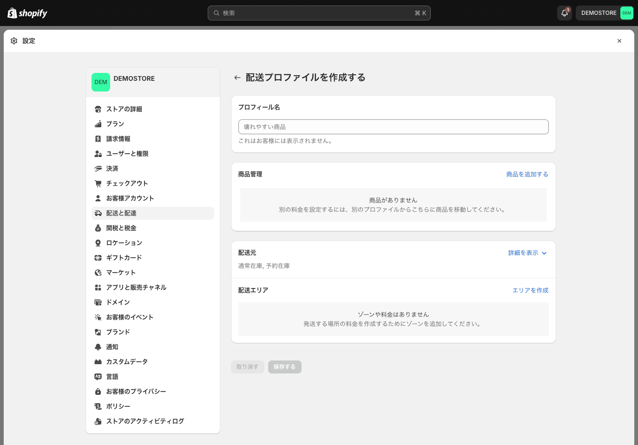Viewport: 638px width, 445px height.
Task: Select the ストアの詳細 store icon
Action: coord(98,109)
